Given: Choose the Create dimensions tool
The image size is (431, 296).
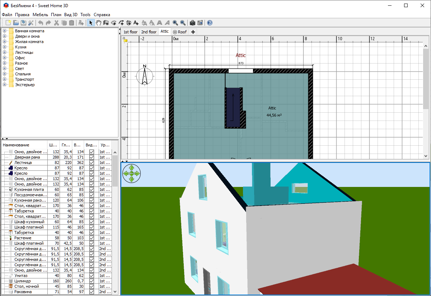Looking at the screenshot, I should click(128, 23).
